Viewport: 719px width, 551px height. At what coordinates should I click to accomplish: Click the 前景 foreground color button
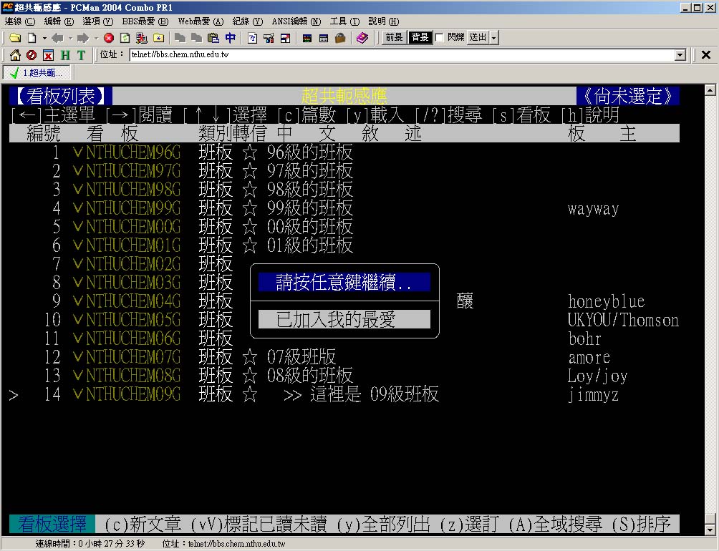[x=394, y=37]
